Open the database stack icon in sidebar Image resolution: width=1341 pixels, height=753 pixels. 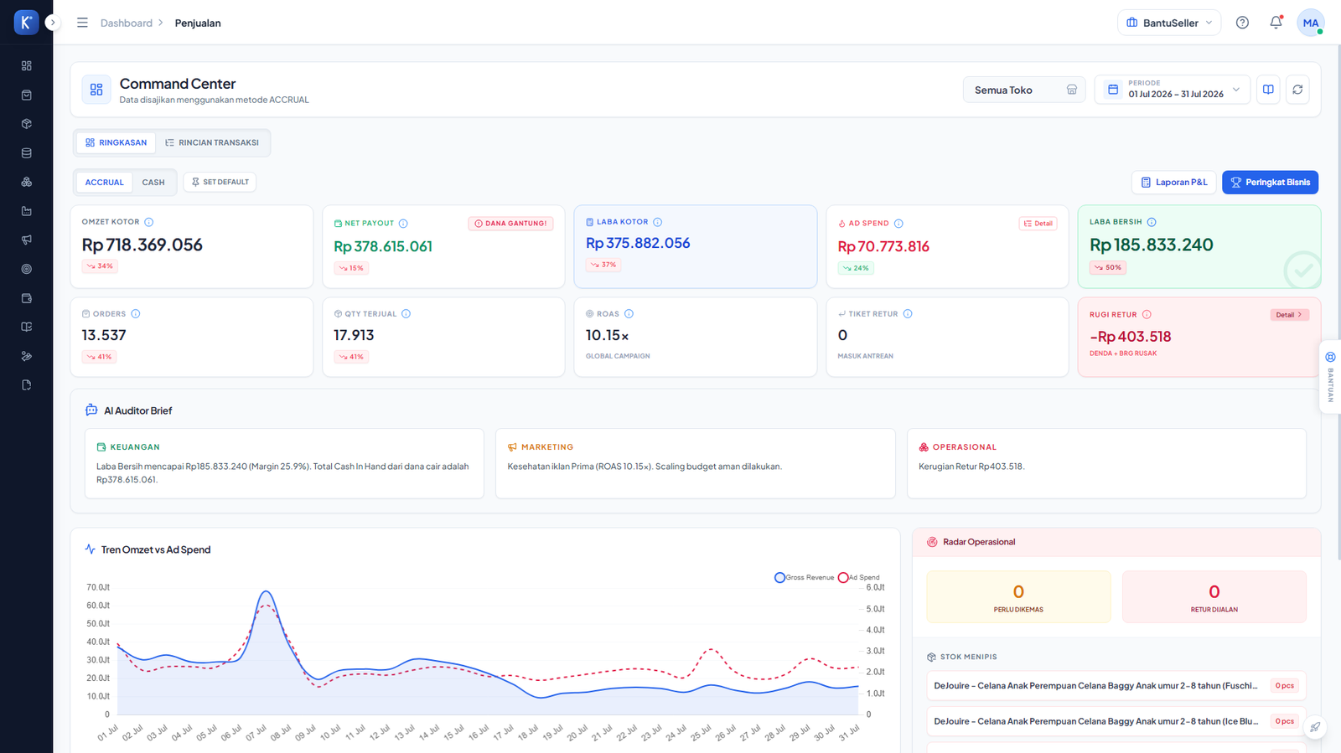click(26, 153)
